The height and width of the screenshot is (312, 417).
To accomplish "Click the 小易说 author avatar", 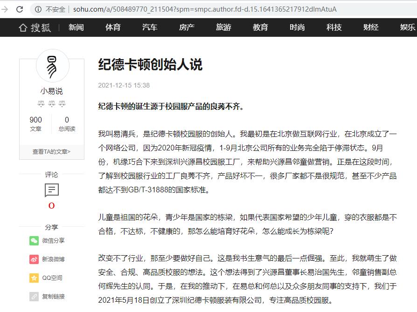I will pyautogui.click(x=52, y=66).
